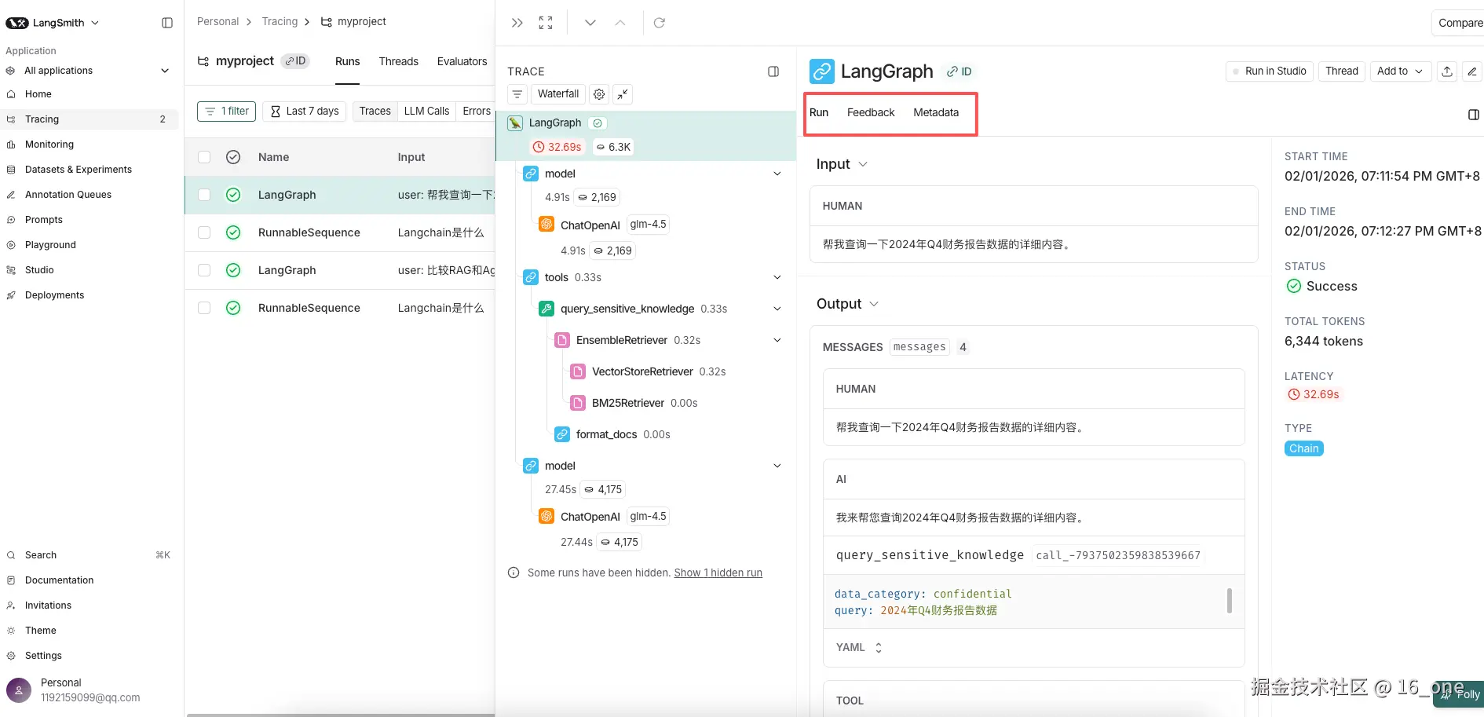Click Run in Studio button
Viewport: 1484px width, 717px height.
tap(1269, 71)
